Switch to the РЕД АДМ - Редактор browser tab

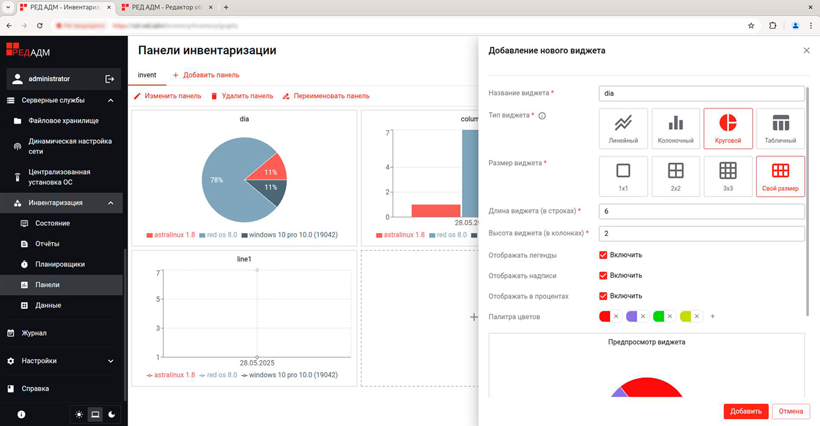[166, 8]
